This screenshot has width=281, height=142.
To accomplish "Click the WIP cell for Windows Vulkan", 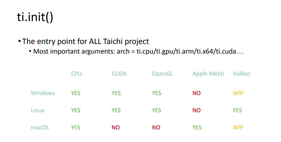I will coord(238,93).
